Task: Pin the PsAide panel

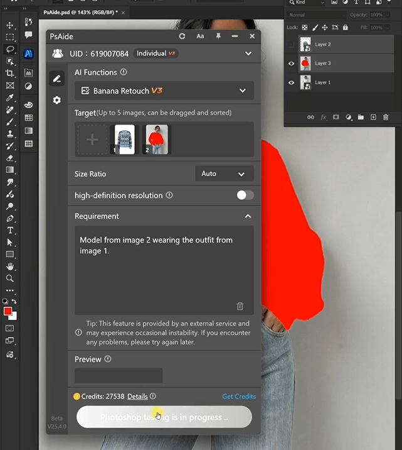Action: pyautogui.click(x=218, y=36)
